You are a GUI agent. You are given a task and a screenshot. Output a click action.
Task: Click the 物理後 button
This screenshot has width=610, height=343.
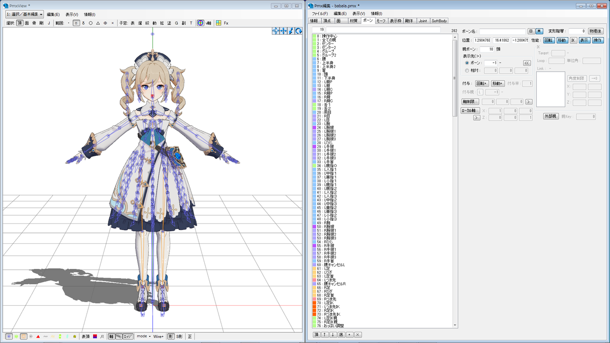pos(595,31)
